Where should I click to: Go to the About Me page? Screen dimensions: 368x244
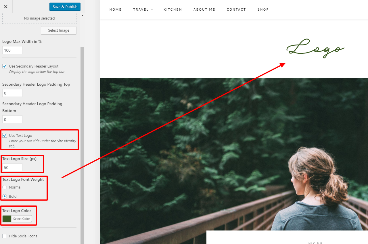(204, 9)
